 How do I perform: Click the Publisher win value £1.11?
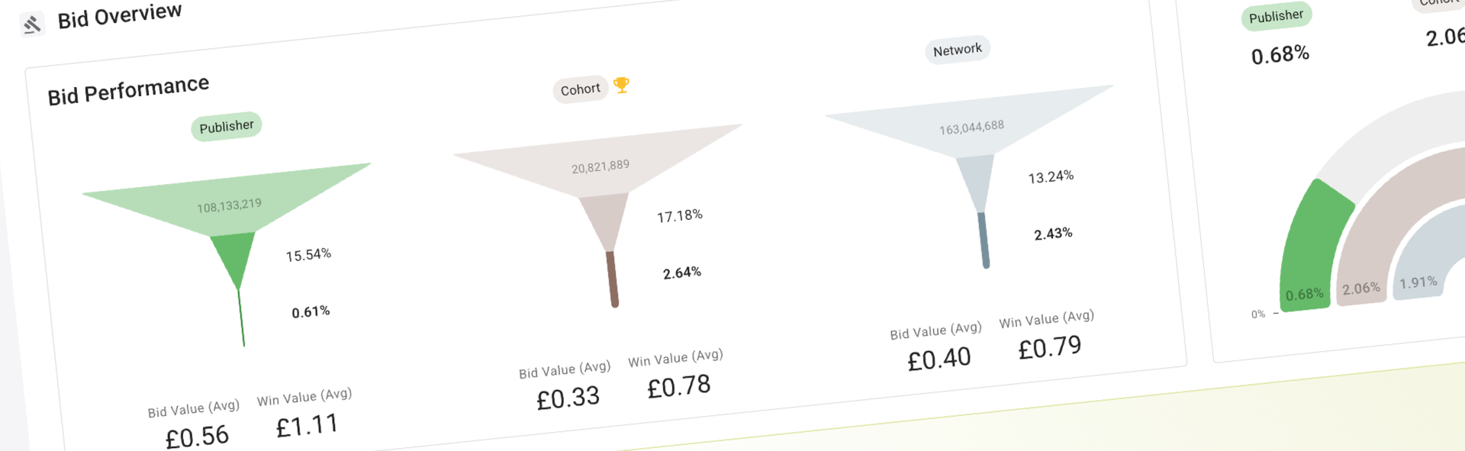click(x=307, y=426)
